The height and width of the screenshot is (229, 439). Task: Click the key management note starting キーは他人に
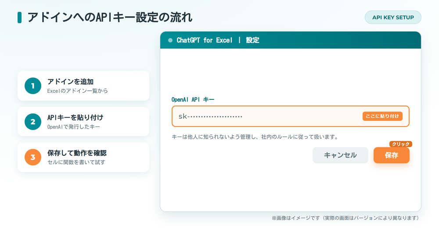coord(255,137)
